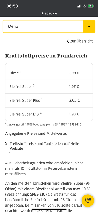Select the Bleifrei Super E10 row
The image size is (98, 212).
click(x=49, y=114)
